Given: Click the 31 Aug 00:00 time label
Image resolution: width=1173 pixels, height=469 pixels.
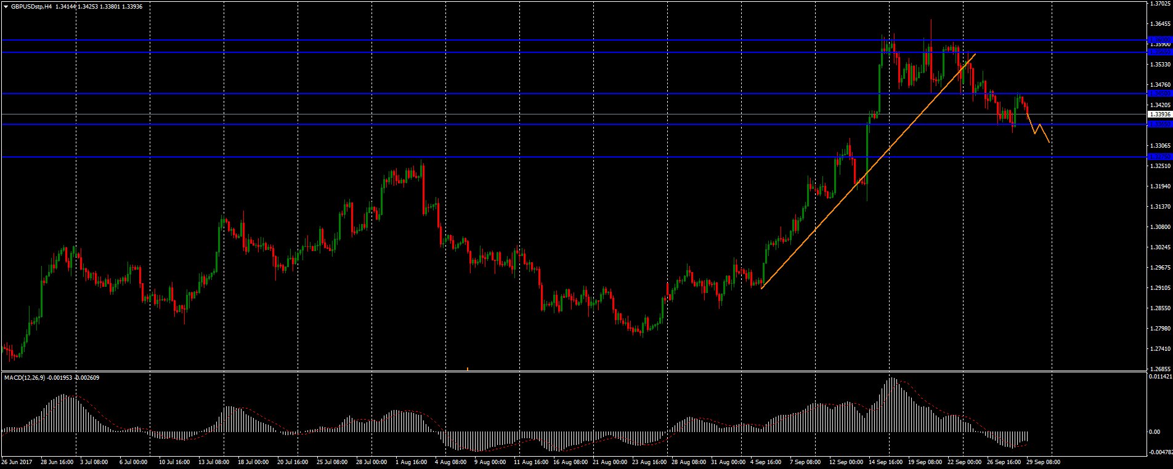Looking at the screenshot, I should (x=727, y=462).
